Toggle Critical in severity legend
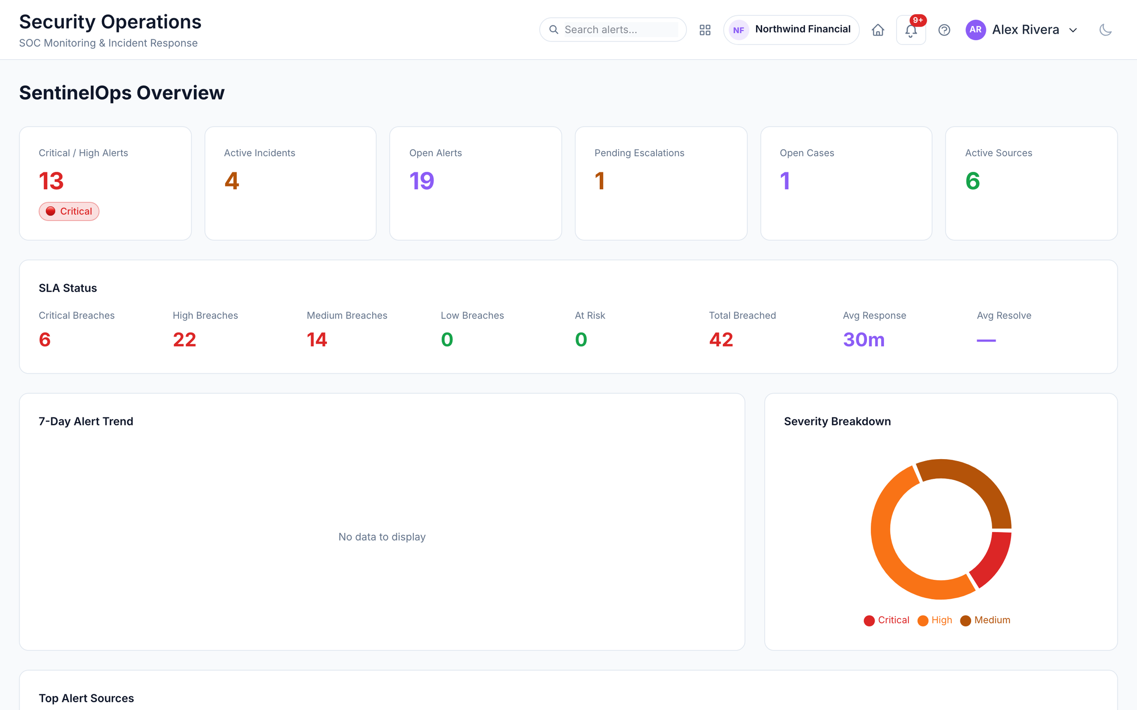 click(886, 620)
